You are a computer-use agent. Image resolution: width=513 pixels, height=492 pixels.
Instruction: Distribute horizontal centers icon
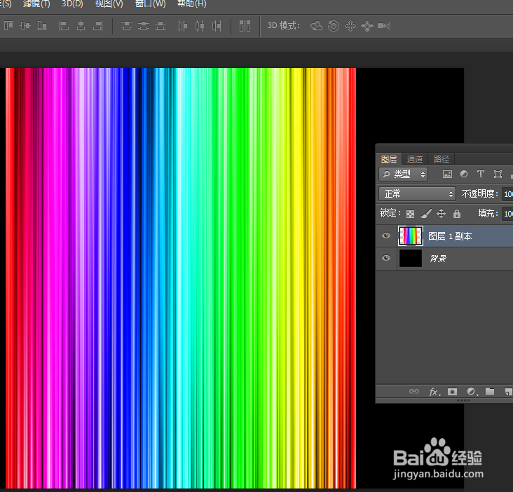point(200,25)
